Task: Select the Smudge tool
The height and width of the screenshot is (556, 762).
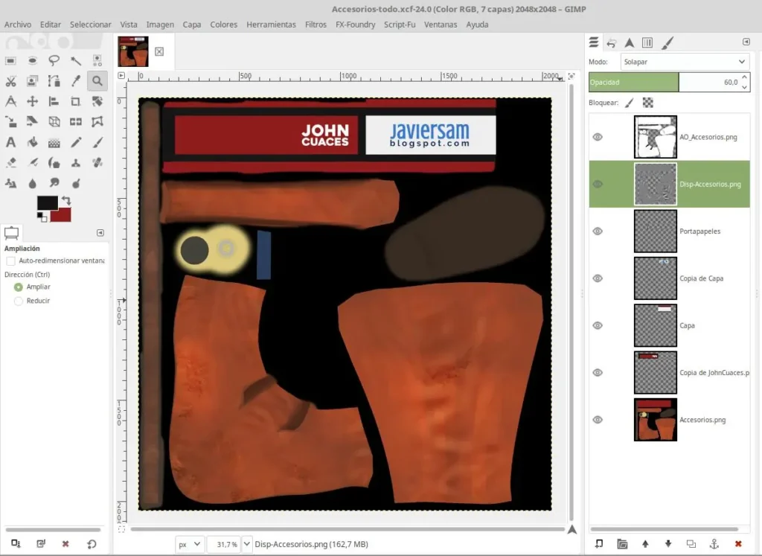Action: pos(54,183)
